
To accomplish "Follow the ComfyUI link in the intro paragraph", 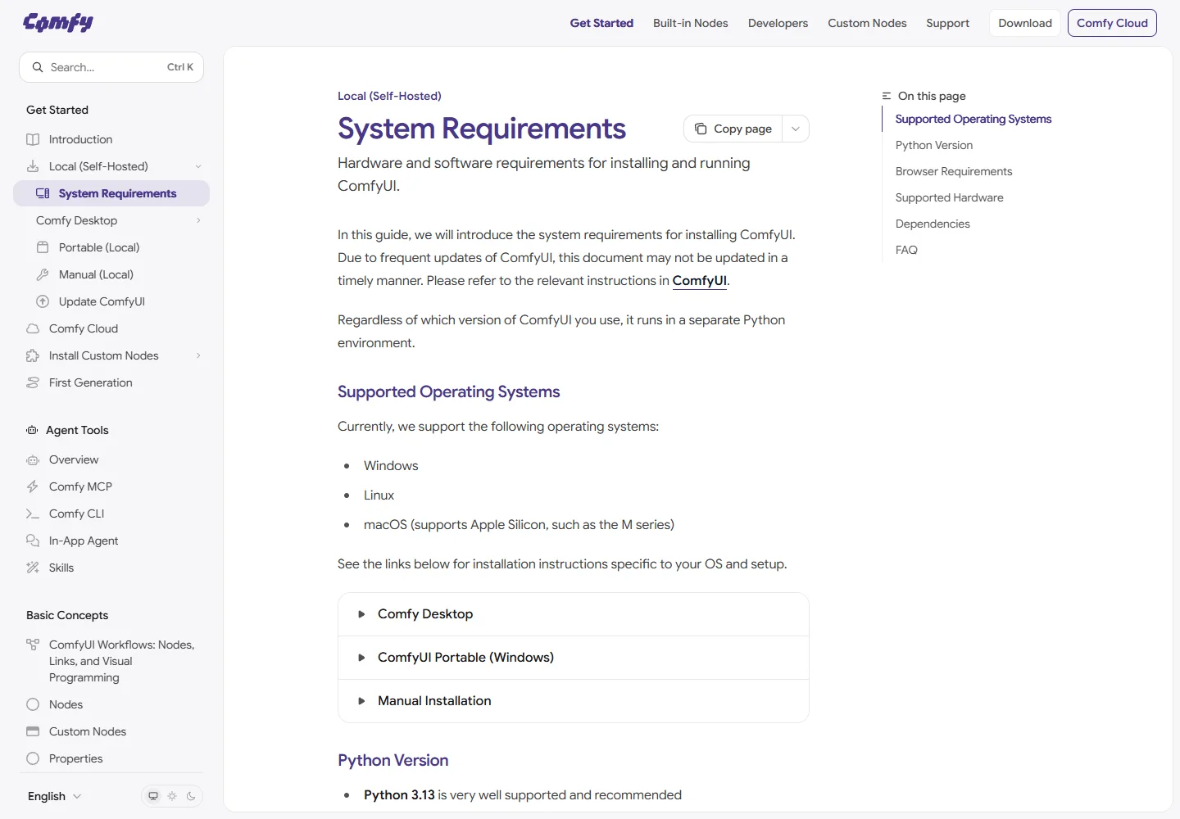I will (x=700, y=281).
